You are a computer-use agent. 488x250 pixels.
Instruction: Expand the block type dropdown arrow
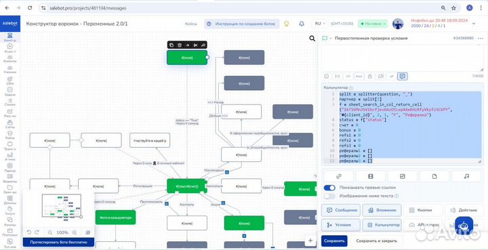(331, 38)
